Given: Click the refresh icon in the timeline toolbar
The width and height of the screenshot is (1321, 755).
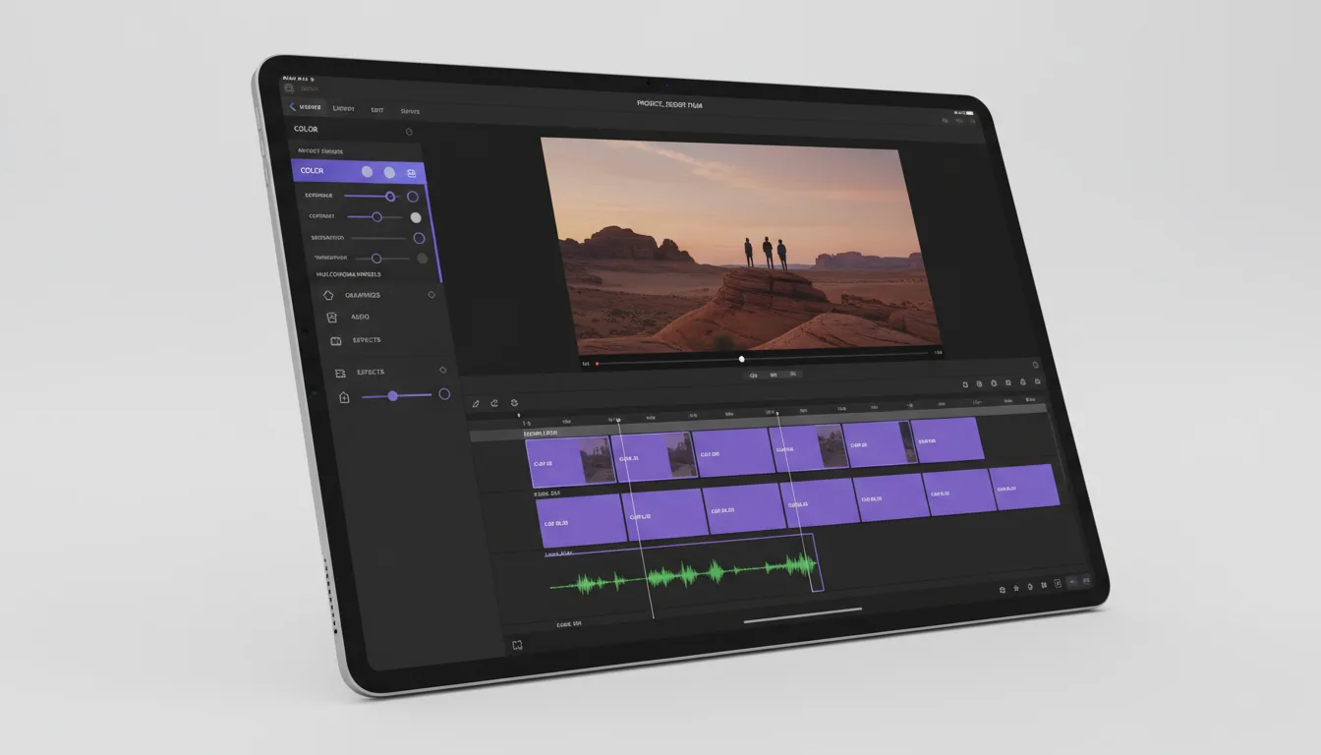Looking at the screenshot, I should (515, 404).
